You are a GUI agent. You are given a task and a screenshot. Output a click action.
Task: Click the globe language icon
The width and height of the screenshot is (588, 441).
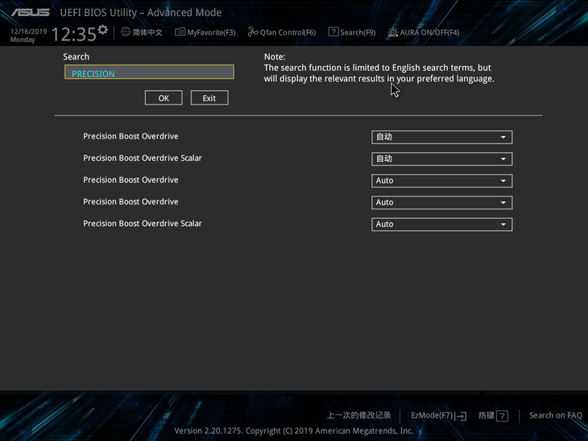pyautogui.click(x=126, y=32)
